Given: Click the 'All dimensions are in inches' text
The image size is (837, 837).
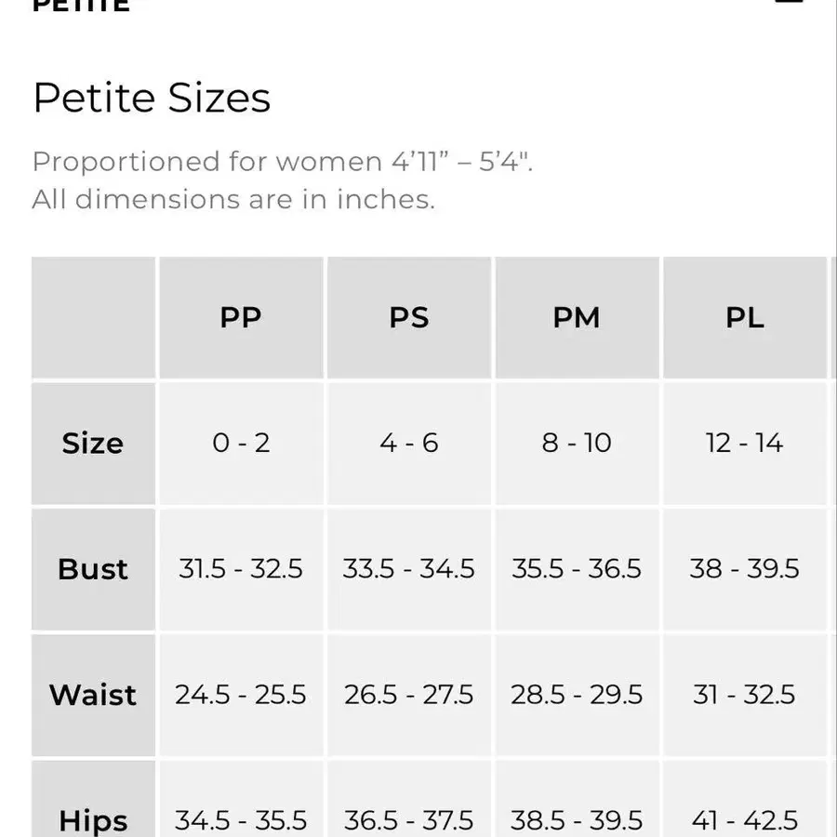Looking at the screenshot, I should point(233,200).
